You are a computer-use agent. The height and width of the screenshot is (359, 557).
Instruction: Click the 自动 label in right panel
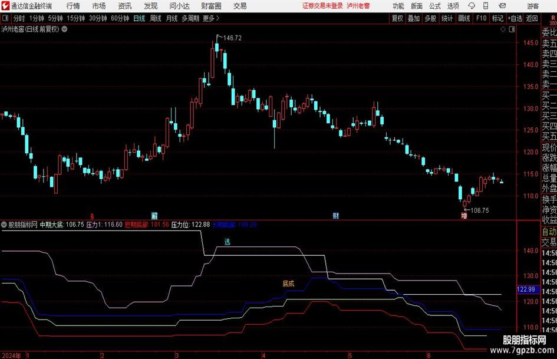pyautogui.click(x=549, y=232)
